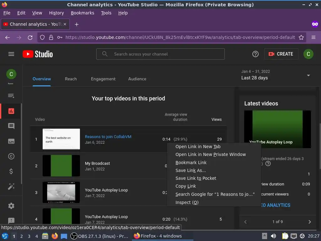Image resolution: width=321 pixels, height=241 pixels.
Task: Open a new browser tab
Action: (x=76, y=24)
